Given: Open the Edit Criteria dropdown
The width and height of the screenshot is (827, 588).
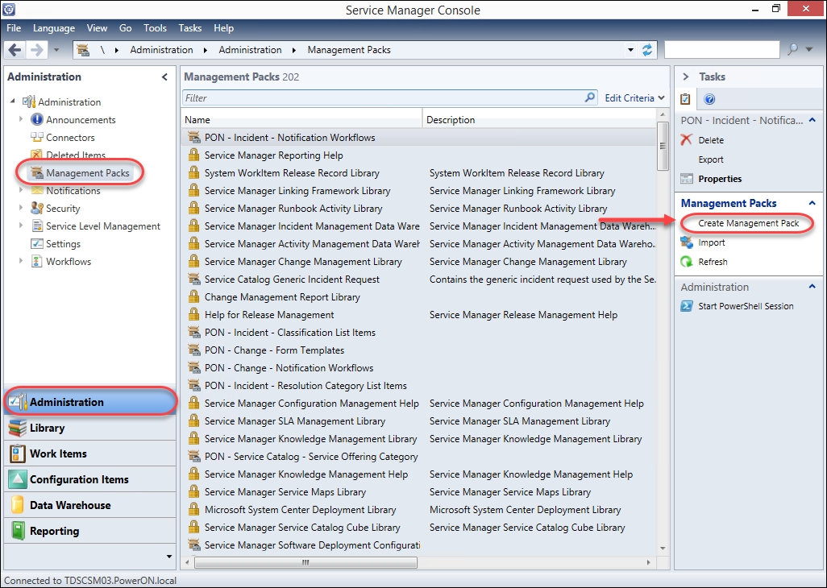Looking at the screenshot, I should tap(634, 98).
